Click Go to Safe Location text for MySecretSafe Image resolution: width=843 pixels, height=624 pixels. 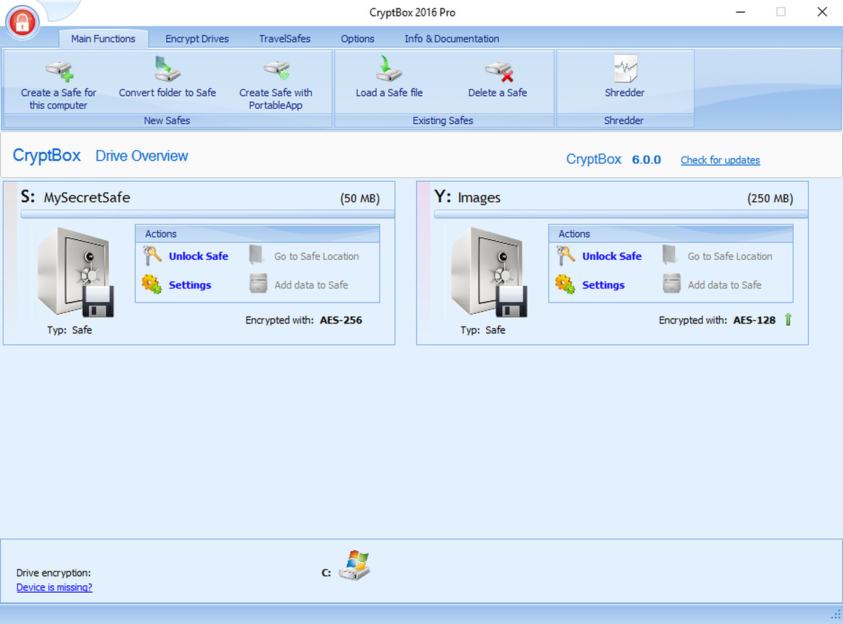(x=316, y=256)
